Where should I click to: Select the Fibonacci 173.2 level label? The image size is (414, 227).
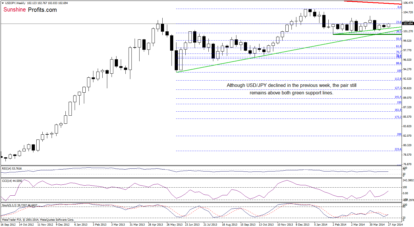click(398, 117)
